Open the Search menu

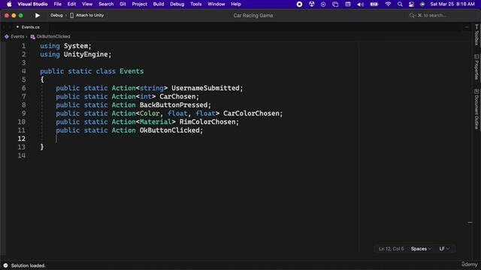[106, 4]
